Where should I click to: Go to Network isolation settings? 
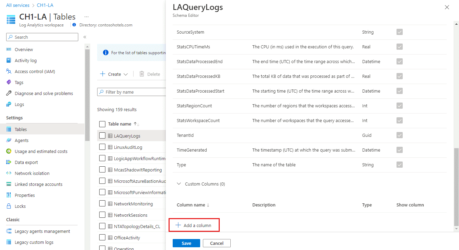pyautogui.click(x=32, y=173)
